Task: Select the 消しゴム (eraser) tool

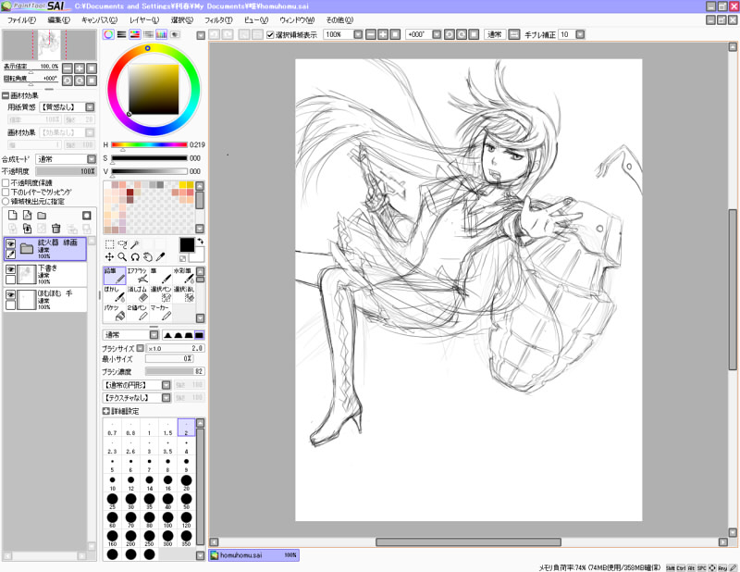Action: coord(138,294)
